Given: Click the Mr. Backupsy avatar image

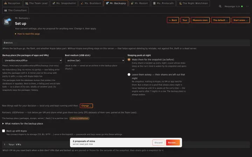Looking at the screenshot, I should [7, 21].
